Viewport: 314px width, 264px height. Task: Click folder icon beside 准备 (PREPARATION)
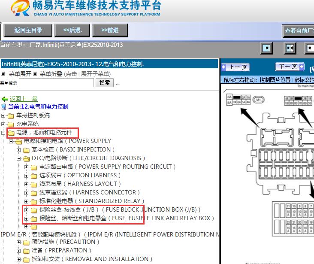[26, 251]
